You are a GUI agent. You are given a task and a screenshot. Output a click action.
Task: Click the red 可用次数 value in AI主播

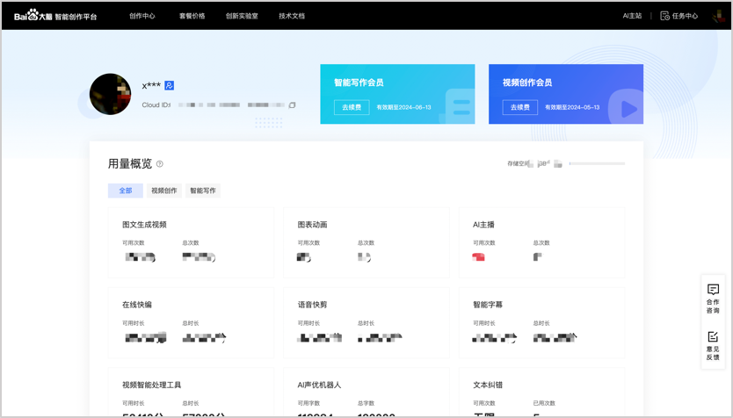478,256
